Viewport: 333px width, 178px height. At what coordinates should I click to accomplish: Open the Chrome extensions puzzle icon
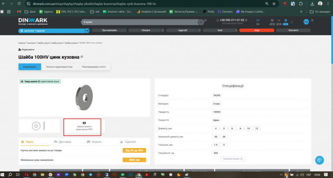coord(301,3)
